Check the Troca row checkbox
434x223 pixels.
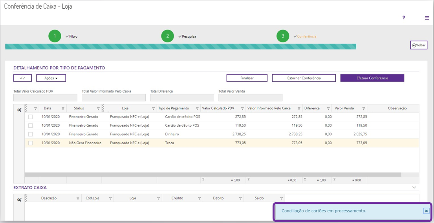click(31, 143)
